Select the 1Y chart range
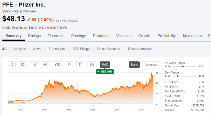 [69, 65]
